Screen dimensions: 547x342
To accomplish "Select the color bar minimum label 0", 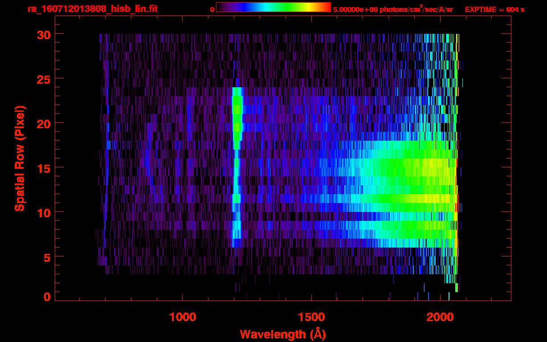I will click(212, 9).
